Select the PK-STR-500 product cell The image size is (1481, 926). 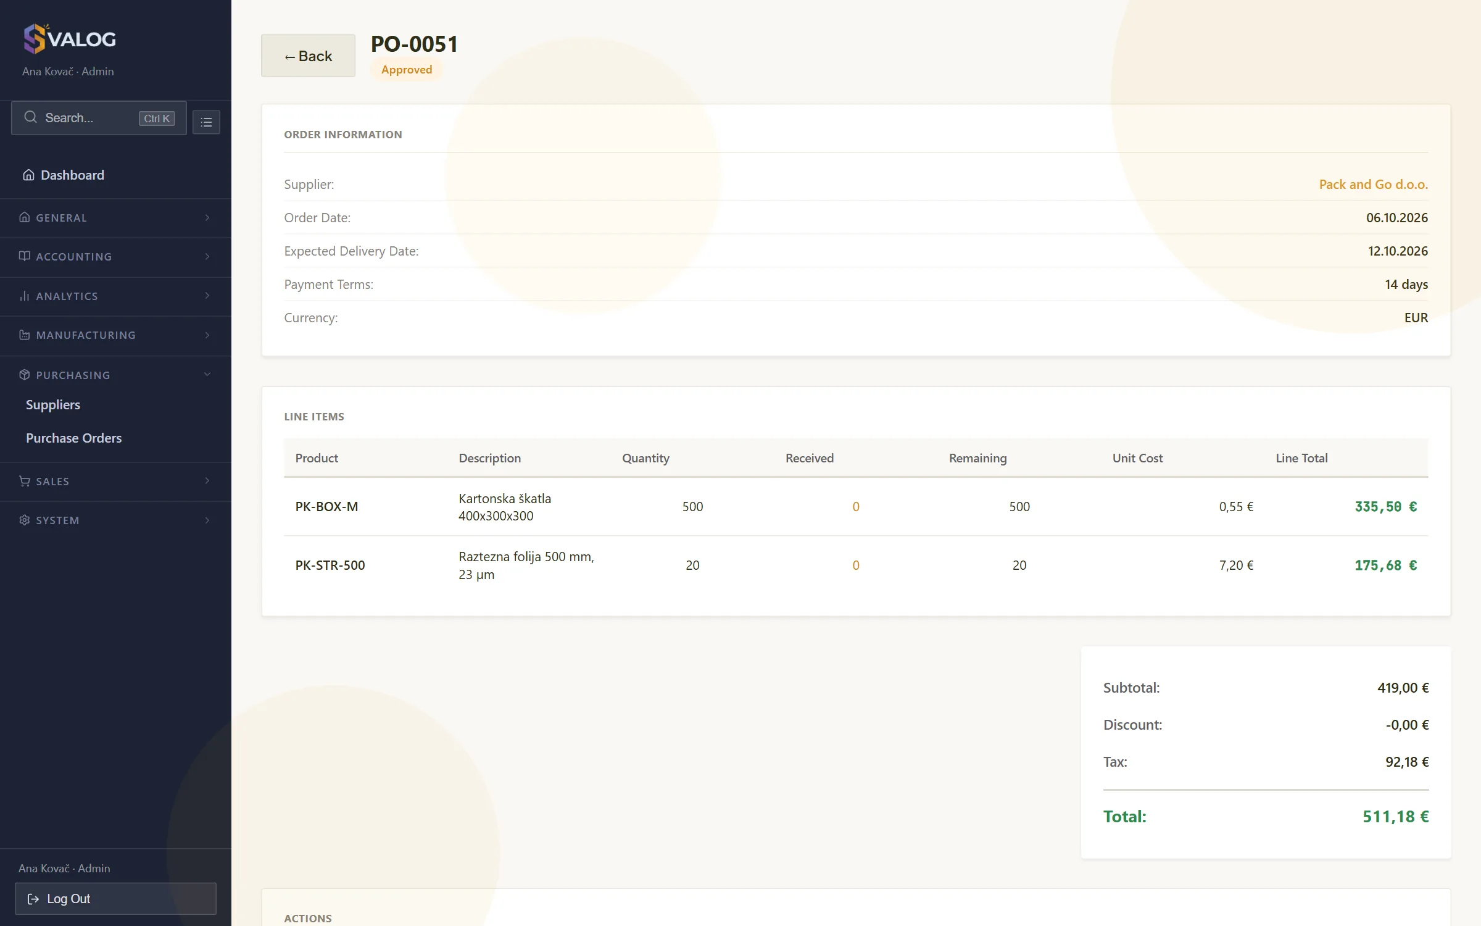click(330, 565)
